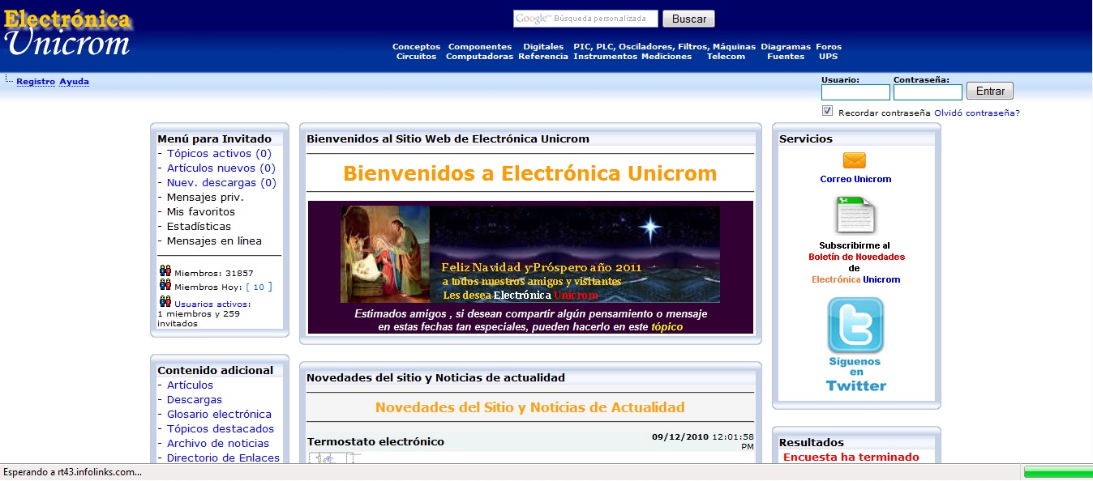Open the Tópicos destacados link
The image size is (1093, 481).
(221, 429)
